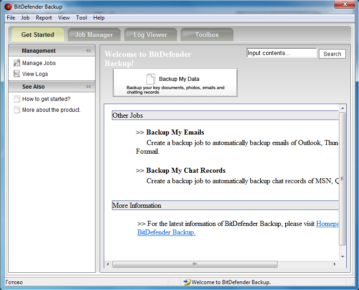Switch to the Toolbox tab

(207, 35)
